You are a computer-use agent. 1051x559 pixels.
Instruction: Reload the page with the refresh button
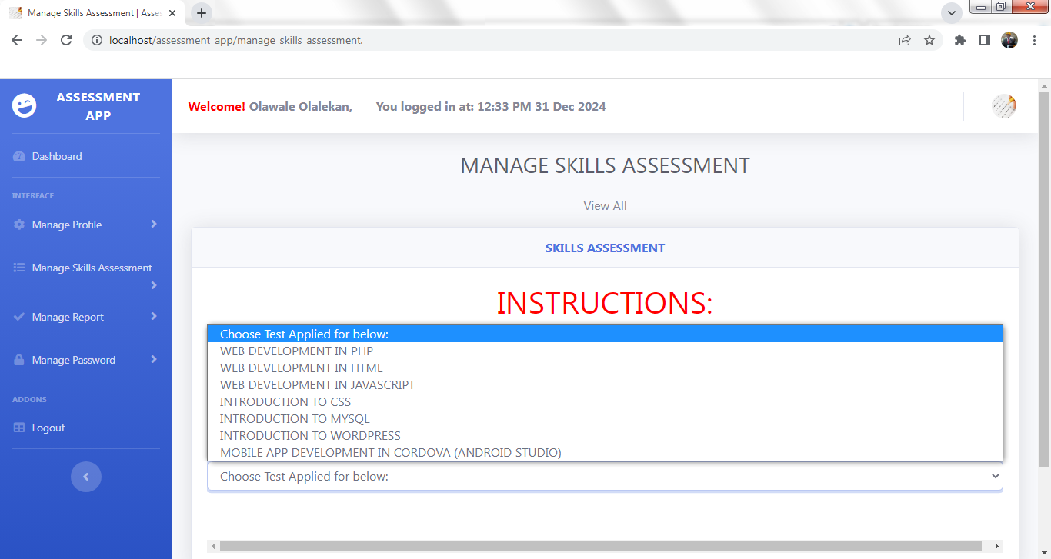[x=66, y=40]
